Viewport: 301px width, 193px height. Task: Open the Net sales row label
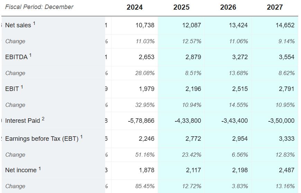pos(18,25)
